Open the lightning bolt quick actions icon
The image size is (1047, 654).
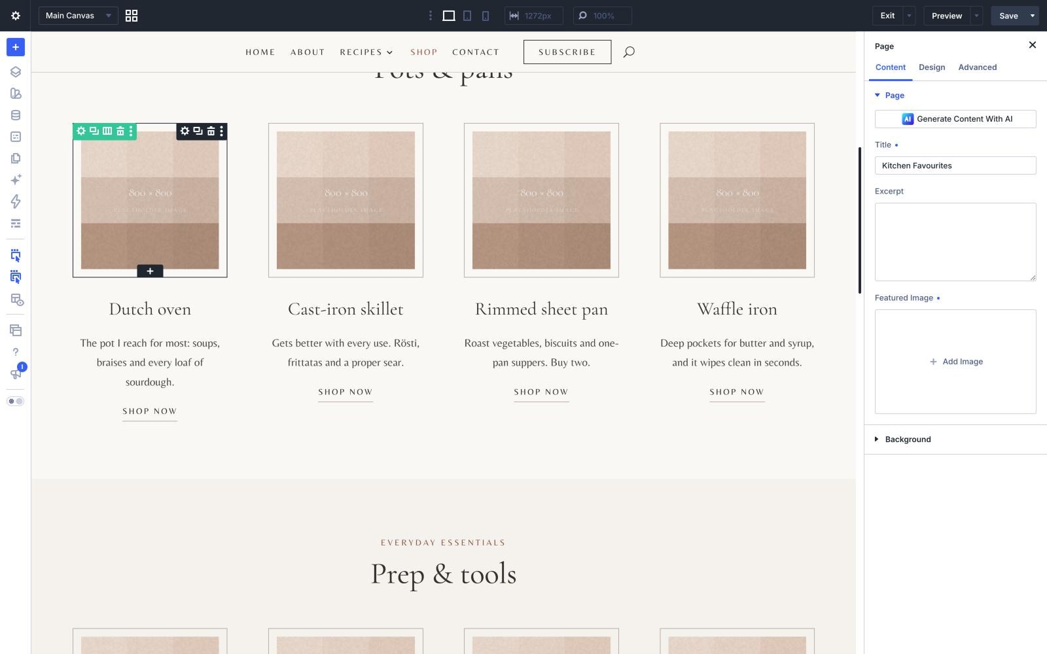[x=16, y=201]
